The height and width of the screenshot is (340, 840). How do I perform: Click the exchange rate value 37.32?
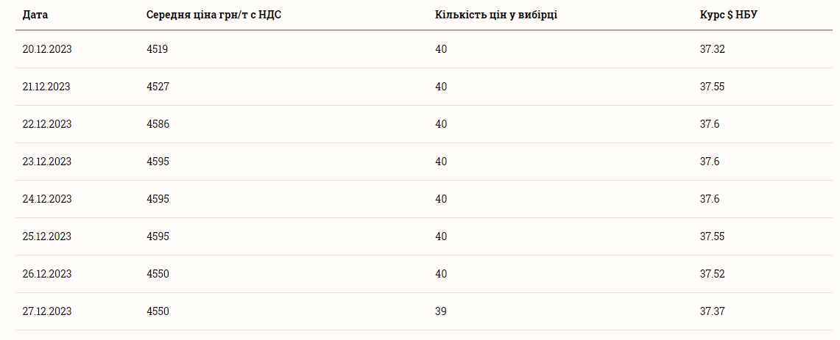pyautogui.click(x=712, y=49)
